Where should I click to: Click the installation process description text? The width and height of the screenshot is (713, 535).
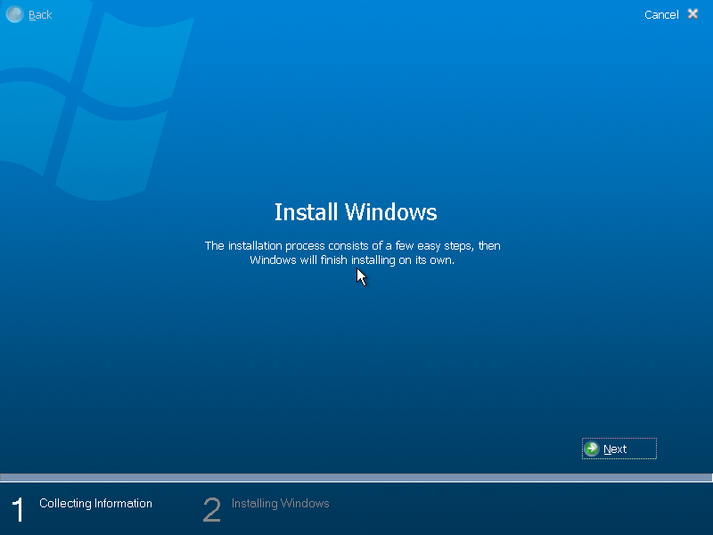[x=352, y=253]
